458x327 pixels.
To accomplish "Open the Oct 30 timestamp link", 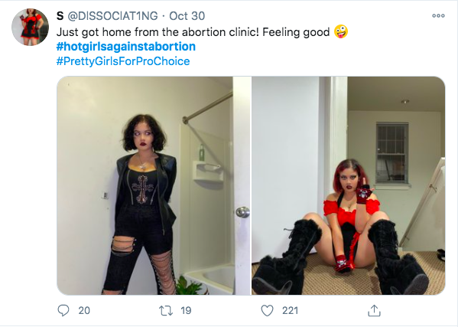I will click(x=187, y=16).
